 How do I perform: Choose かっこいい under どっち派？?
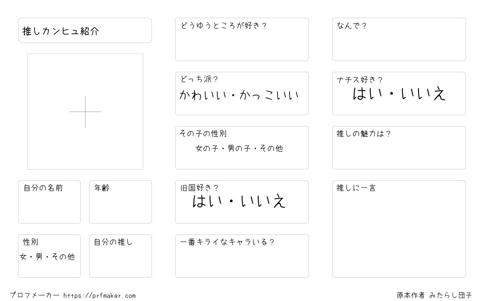(x=269, y=96)
